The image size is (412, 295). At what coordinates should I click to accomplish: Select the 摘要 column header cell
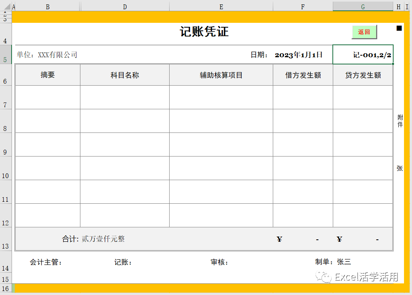tap(47, 74)
